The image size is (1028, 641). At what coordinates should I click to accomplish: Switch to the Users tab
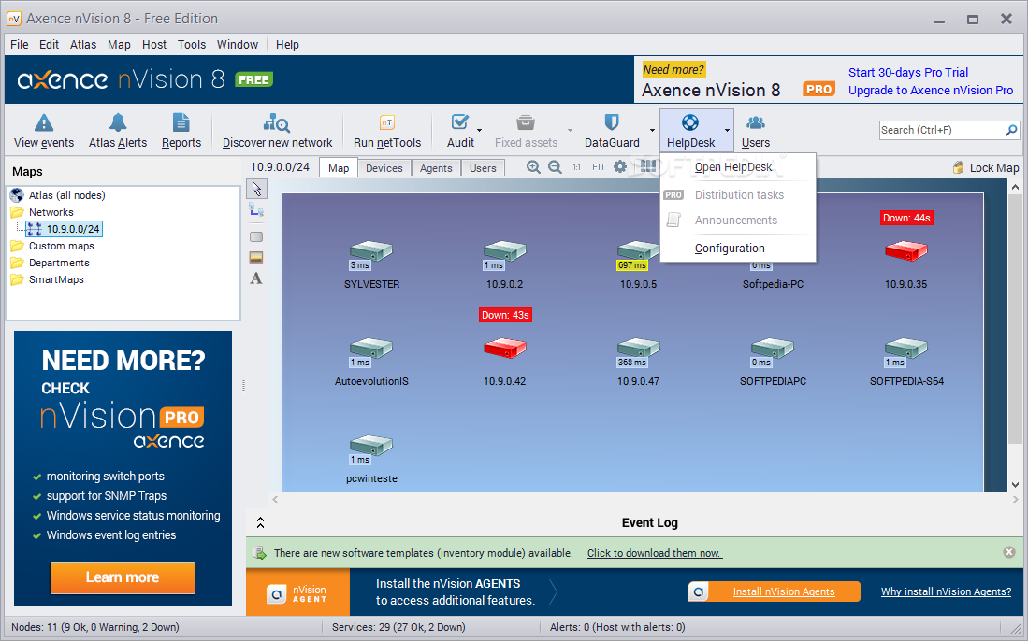(484, 168)
